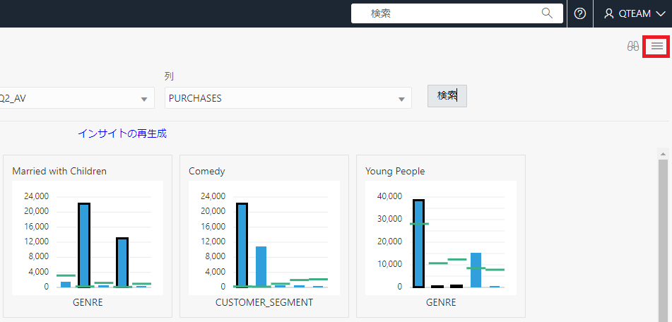Viewport: 672px width, 322px height.
Task: Click the GENRE label under Young People chart
Action: coord(441,302)
